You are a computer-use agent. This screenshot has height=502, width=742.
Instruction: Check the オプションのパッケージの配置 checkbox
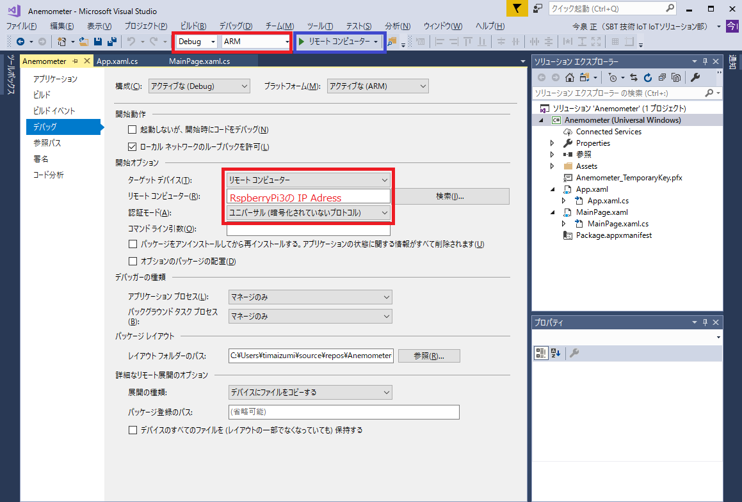(133, 261)
